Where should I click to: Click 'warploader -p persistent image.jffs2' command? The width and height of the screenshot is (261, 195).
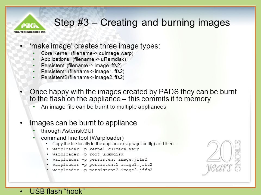tap(100, 159)
